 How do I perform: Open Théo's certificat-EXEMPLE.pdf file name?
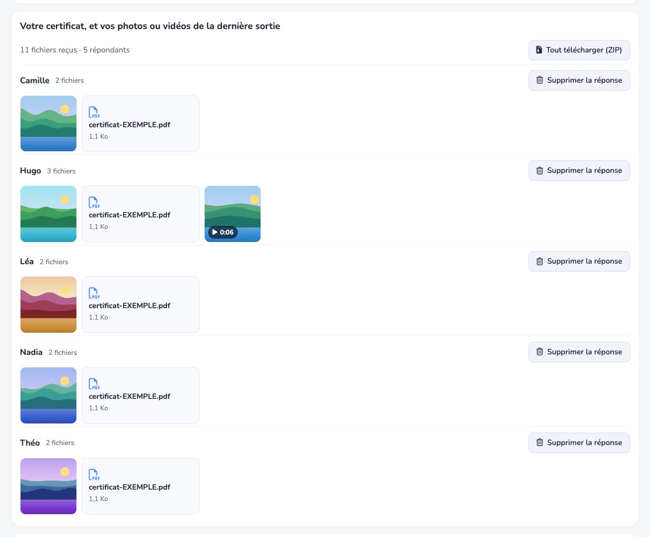coord(129,487)
